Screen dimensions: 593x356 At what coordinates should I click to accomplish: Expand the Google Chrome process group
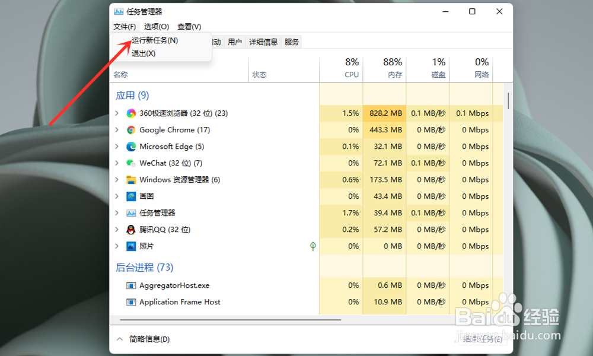coord(117,130)
